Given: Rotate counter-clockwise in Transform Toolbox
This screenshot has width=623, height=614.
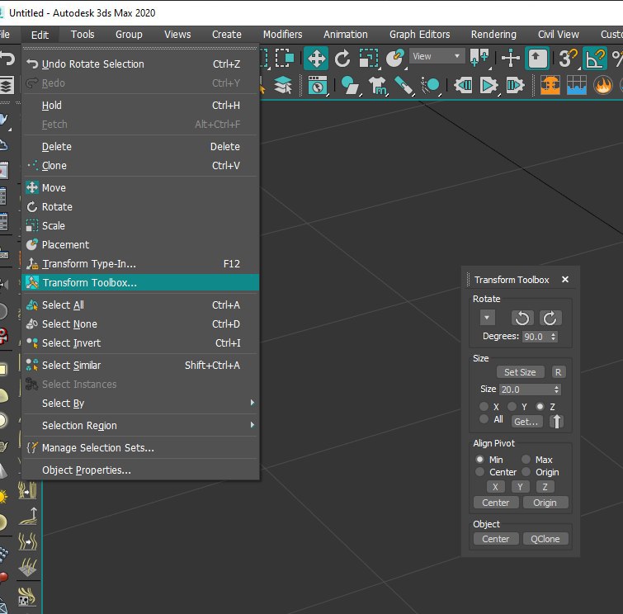Looking at the screenshot, I should [522, 318].
